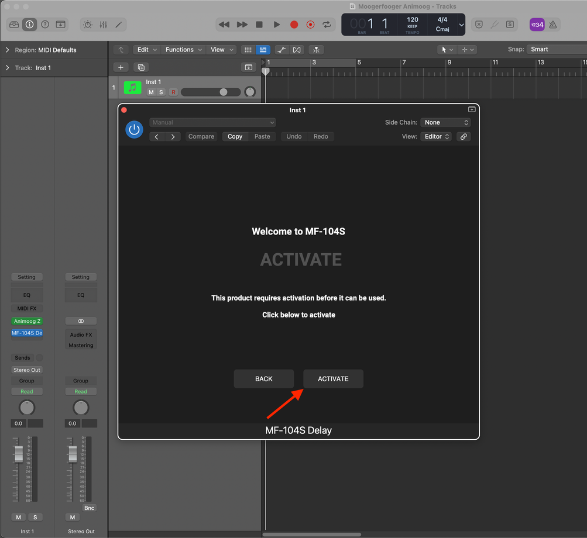Click the Tuner icon
This screenshot has width=587, height=538.
tap(495, 25)
